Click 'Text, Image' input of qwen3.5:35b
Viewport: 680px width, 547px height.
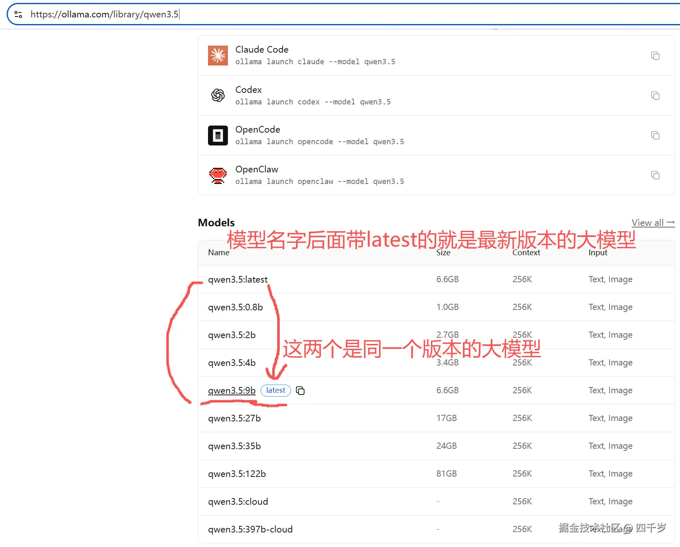click(610, 446)
